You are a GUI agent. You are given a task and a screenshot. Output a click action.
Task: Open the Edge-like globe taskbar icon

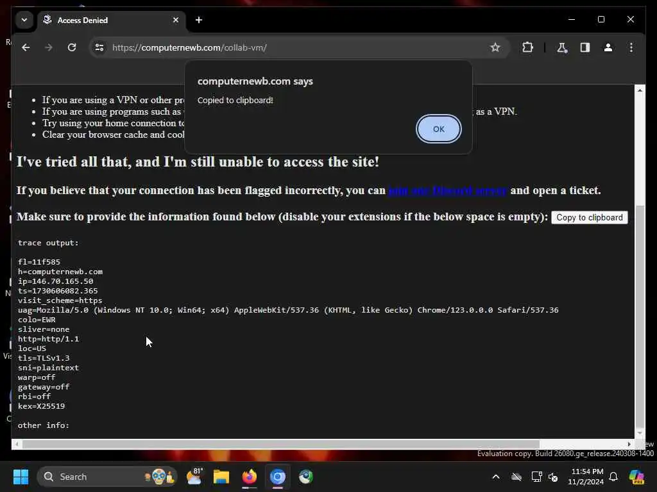tap(306, 477)
